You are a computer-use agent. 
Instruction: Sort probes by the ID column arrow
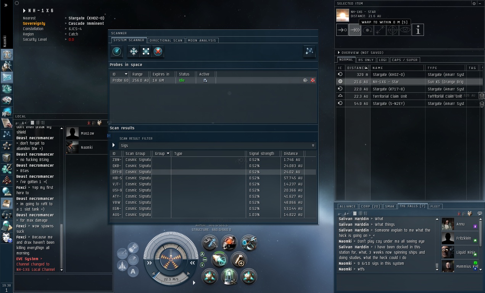[126, 74]
